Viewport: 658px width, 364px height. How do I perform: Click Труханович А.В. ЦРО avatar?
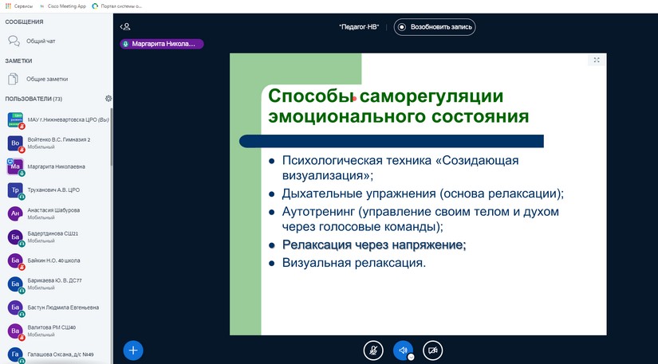15,190
